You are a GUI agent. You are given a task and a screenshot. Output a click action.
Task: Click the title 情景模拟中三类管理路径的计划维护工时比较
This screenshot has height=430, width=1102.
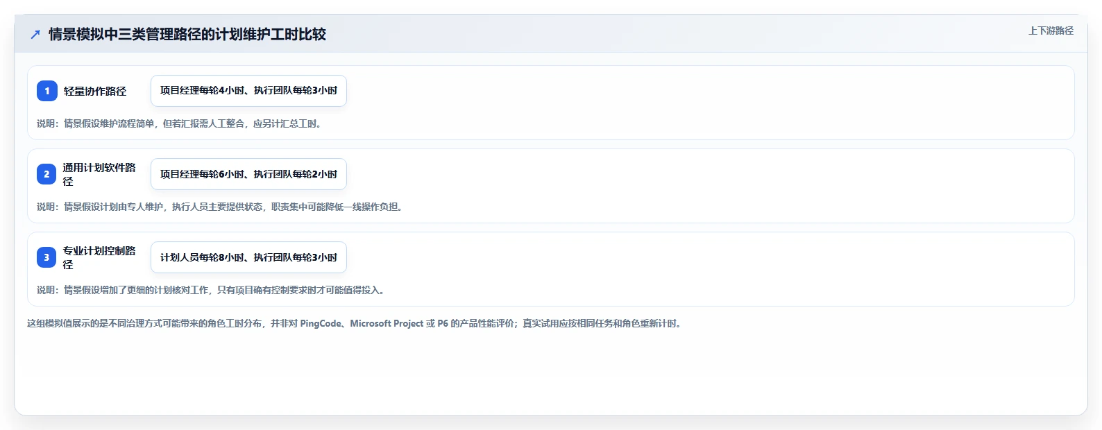tap(187, 34)
